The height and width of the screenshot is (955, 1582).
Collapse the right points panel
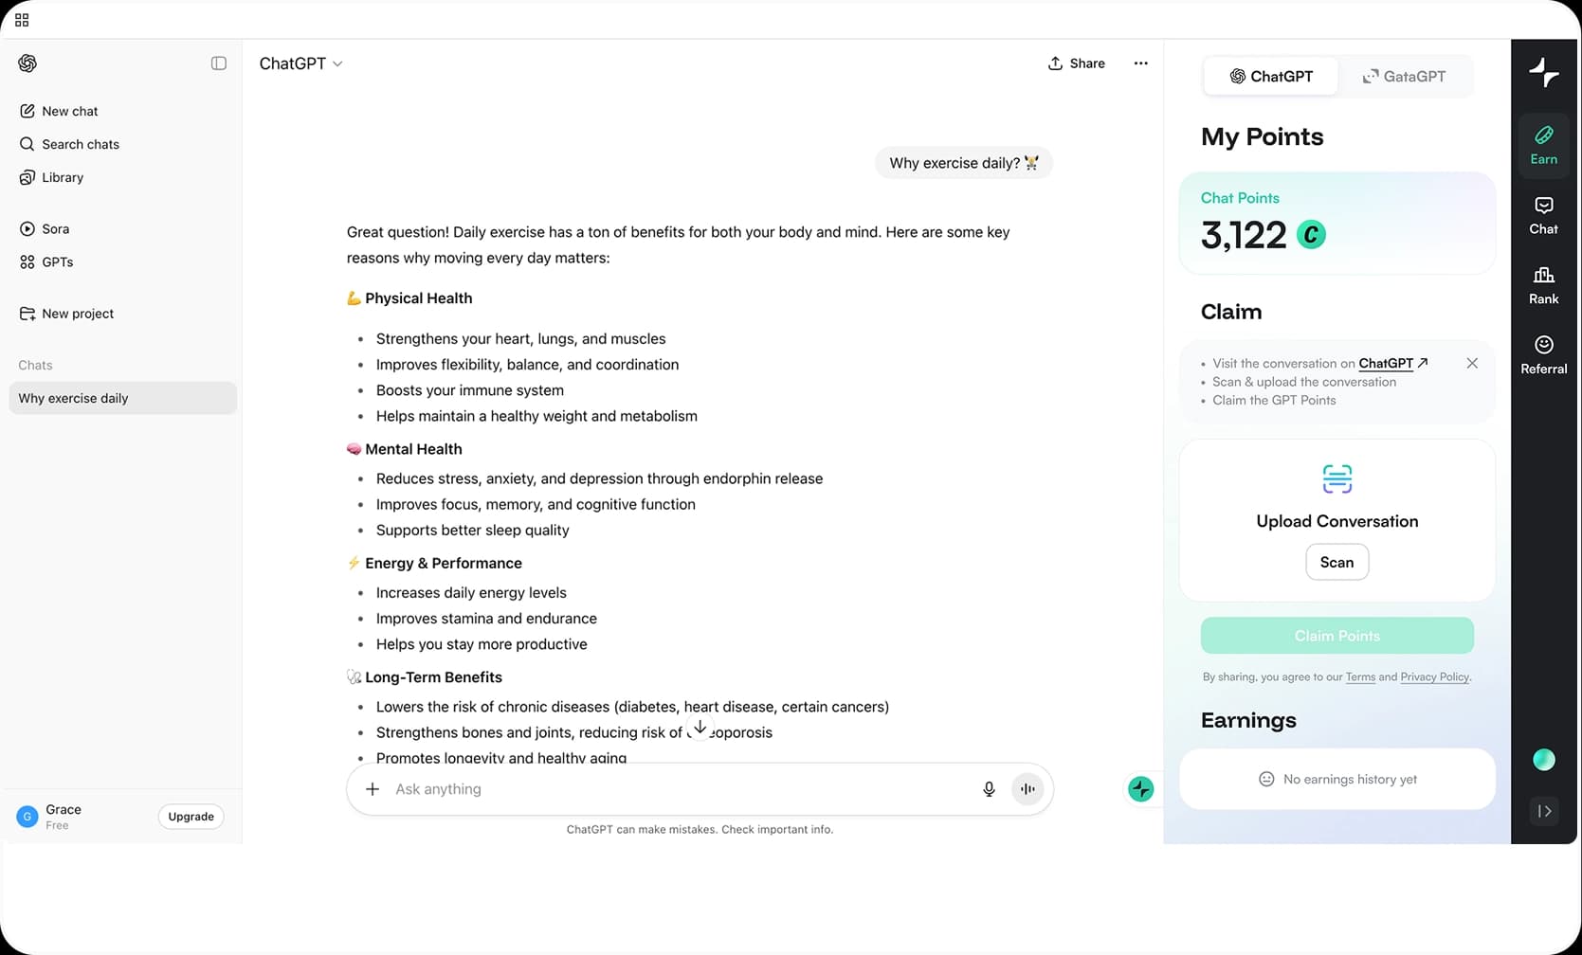[x=1544, y=811]
